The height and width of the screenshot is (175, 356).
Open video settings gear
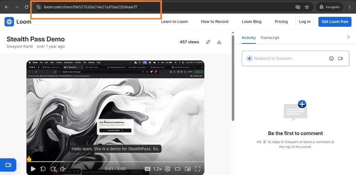click(168, 169)
